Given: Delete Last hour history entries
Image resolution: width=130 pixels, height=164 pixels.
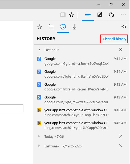Looking at the screenshot, I should coord(121,49).
